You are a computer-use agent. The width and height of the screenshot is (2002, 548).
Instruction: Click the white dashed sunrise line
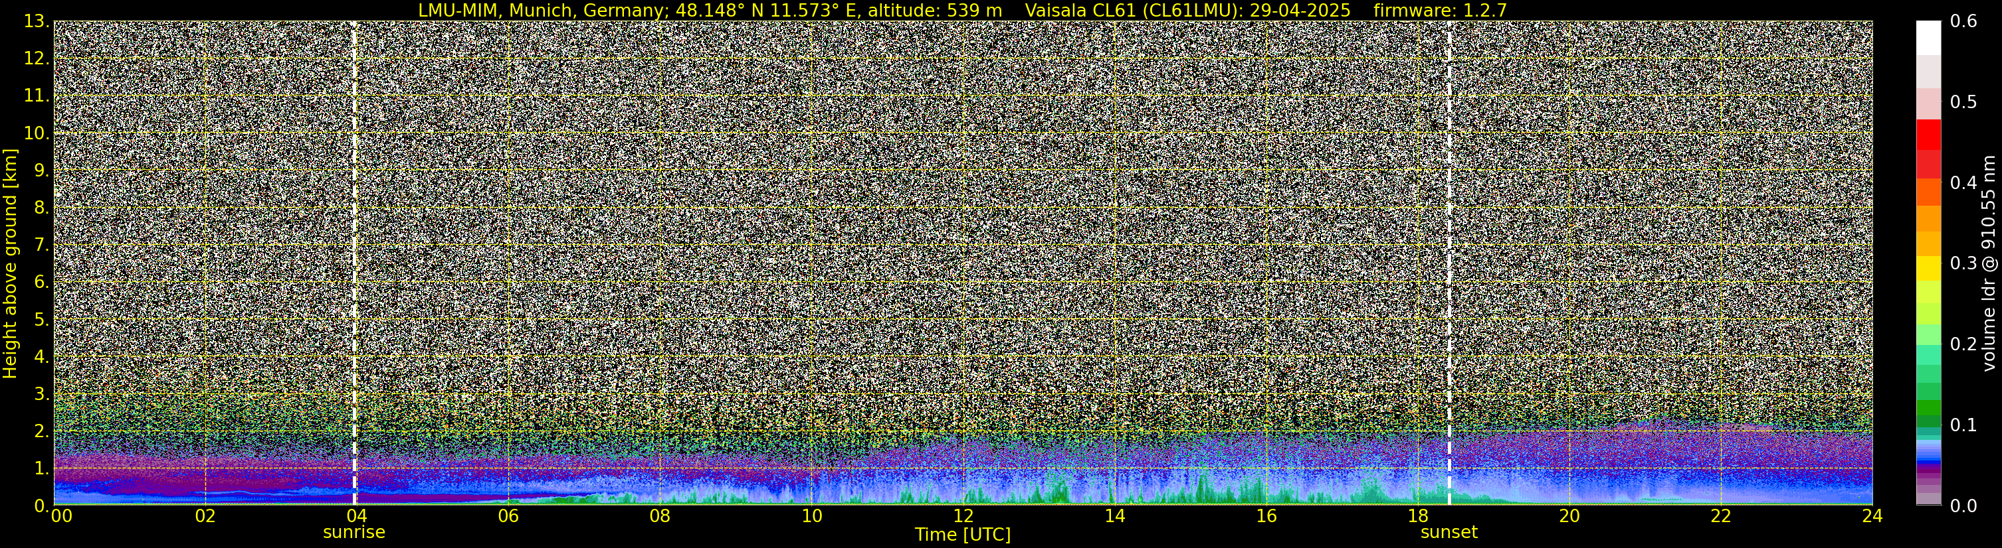pyautogui.click(x=354, y=263)
